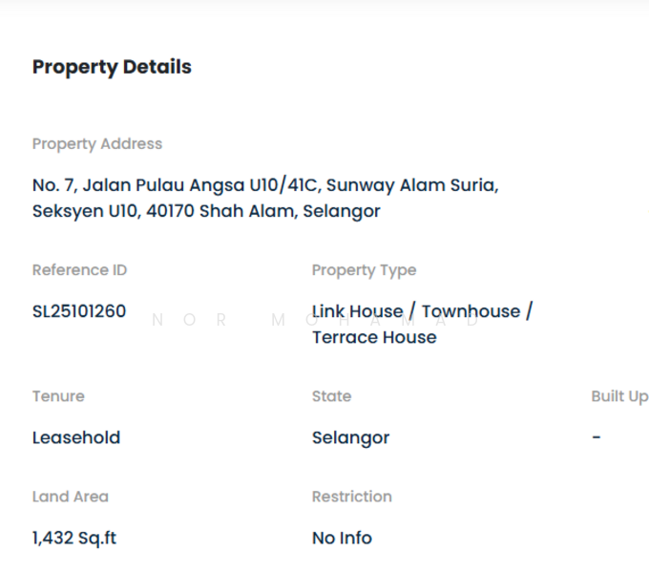Select the Selangor value under State

point(350,438)
